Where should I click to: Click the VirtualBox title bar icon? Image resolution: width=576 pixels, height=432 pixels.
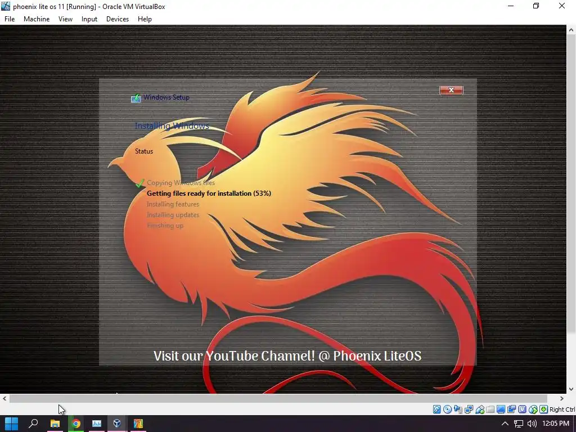(6, 6)
